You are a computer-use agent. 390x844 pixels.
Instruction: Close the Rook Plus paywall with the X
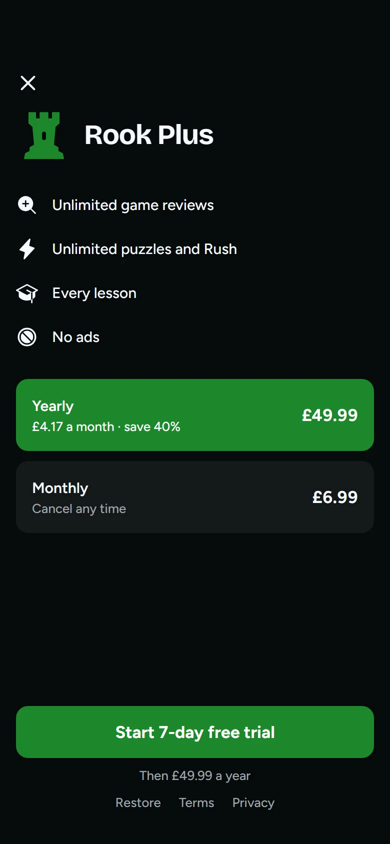[x=28, y=83]
